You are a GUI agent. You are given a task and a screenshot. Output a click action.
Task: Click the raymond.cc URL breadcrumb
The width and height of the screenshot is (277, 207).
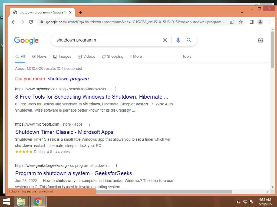[62, 89]
